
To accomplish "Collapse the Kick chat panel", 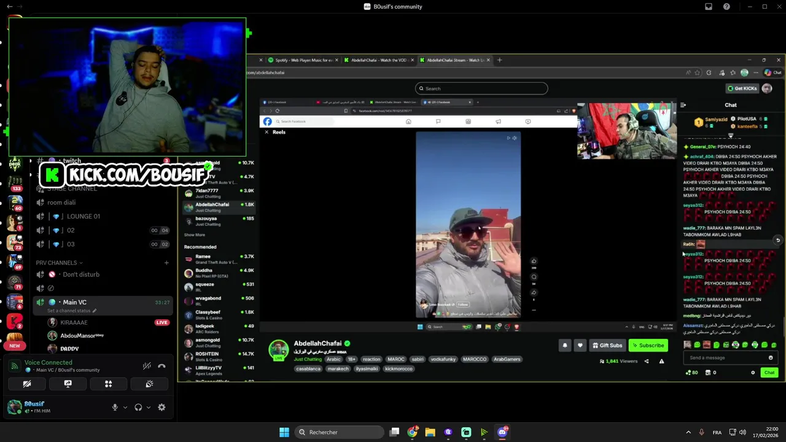I will point(683,105).
